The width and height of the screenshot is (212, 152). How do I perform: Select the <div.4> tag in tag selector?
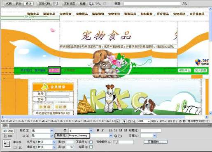[110, 121]
